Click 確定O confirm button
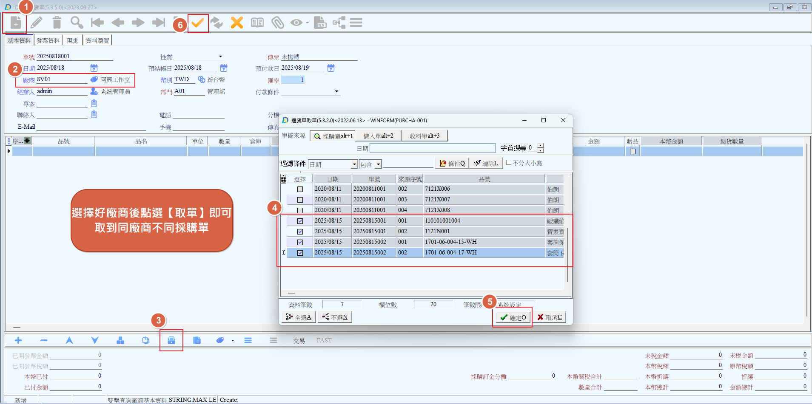 pyautogui.click(x=513, y=317)
